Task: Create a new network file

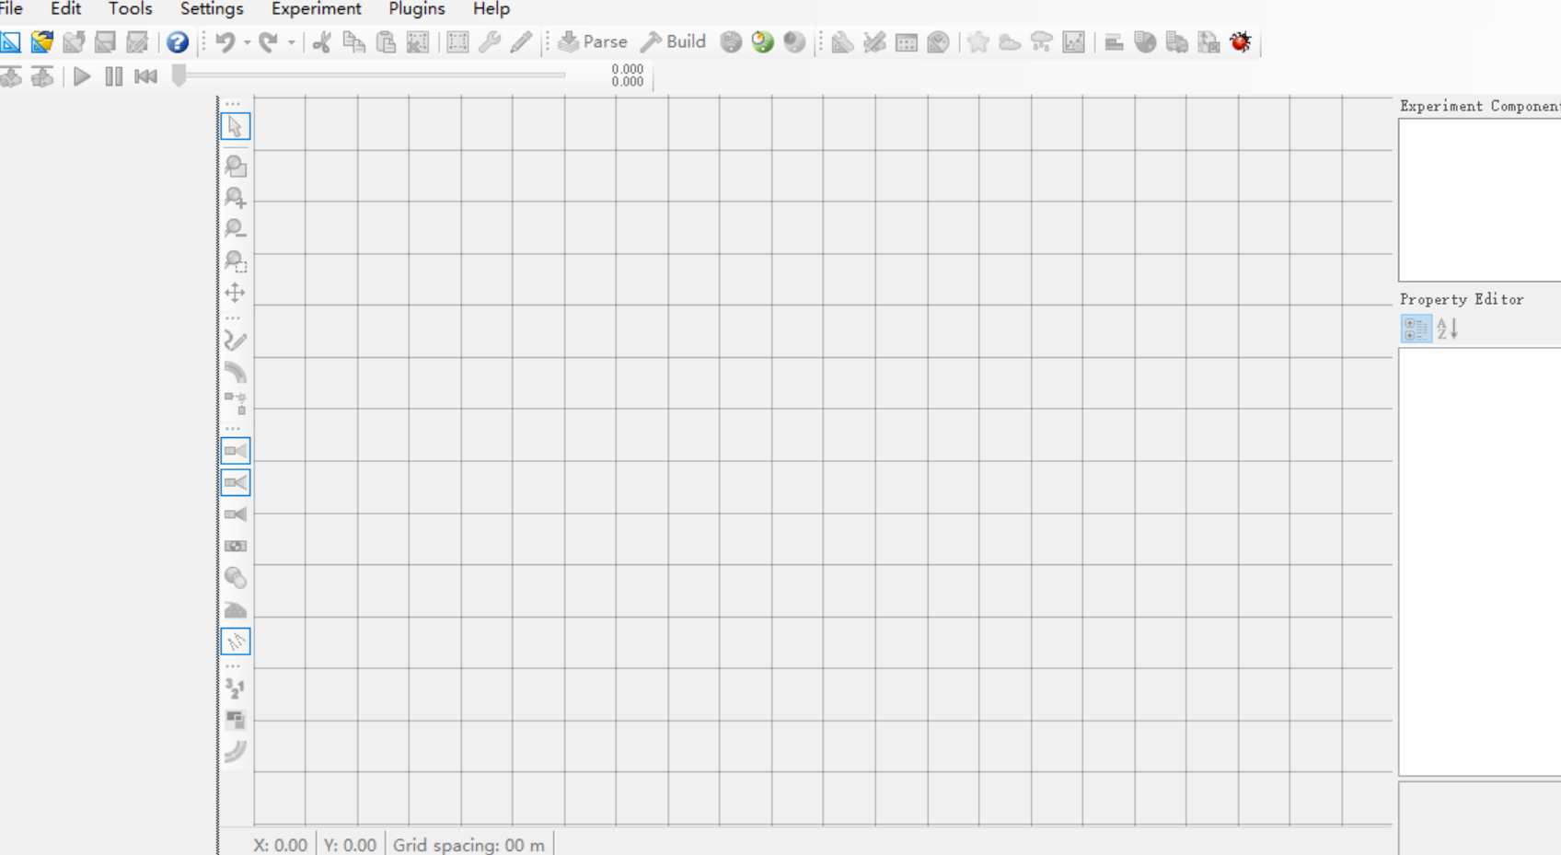Action: click(10, 42)
